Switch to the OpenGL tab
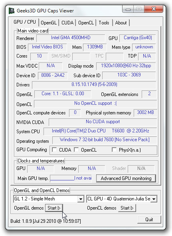This screenshot has height=236, width=172. point(49,23)
